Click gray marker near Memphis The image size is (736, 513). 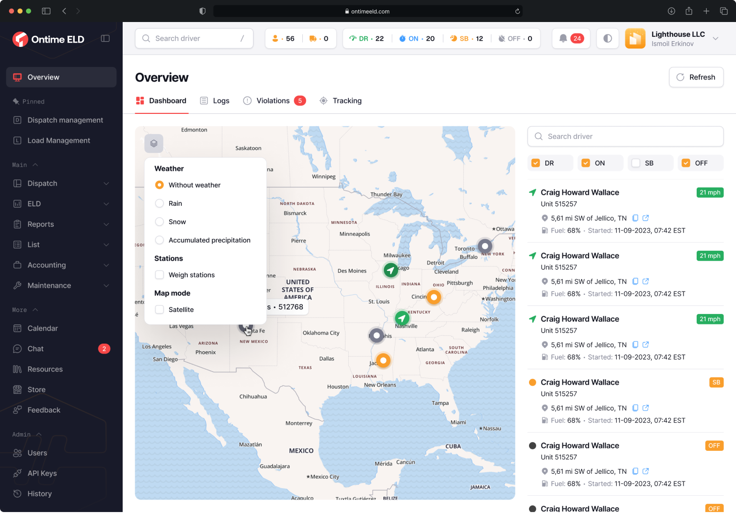(377, 335)
